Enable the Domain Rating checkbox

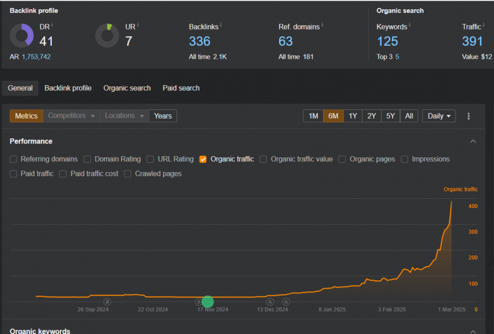(x=87, y=159)
